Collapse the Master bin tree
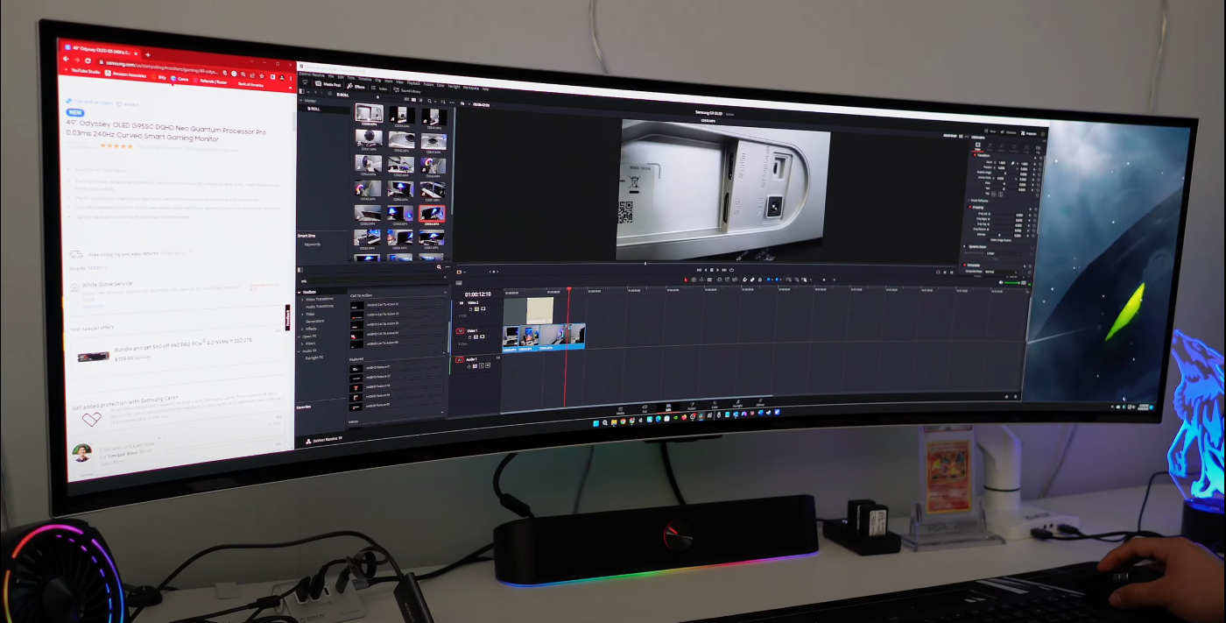 coord(301,100)
